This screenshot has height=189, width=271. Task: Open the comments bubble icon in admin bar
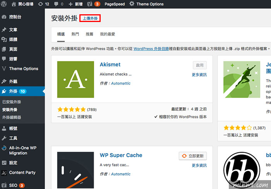click(56, 4)
